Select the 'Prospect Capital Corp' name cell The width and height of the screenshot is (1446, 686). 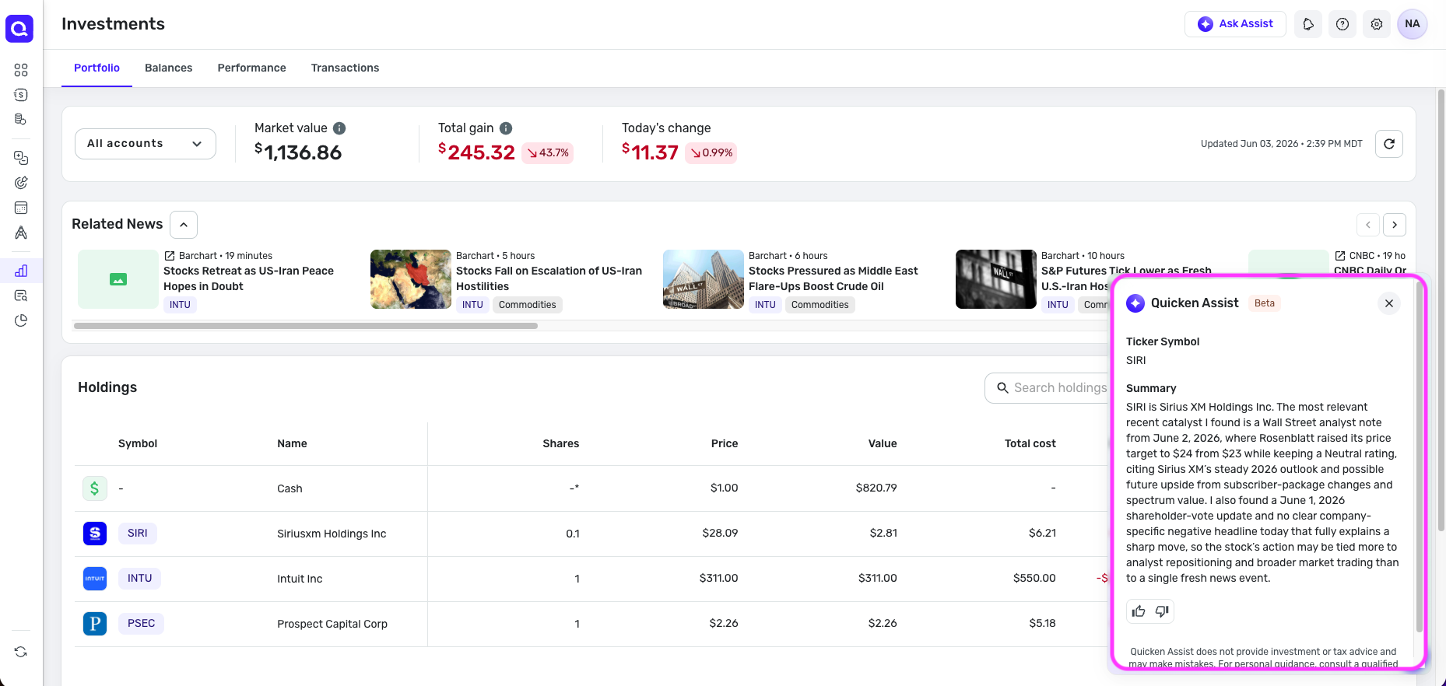point(332,624)
